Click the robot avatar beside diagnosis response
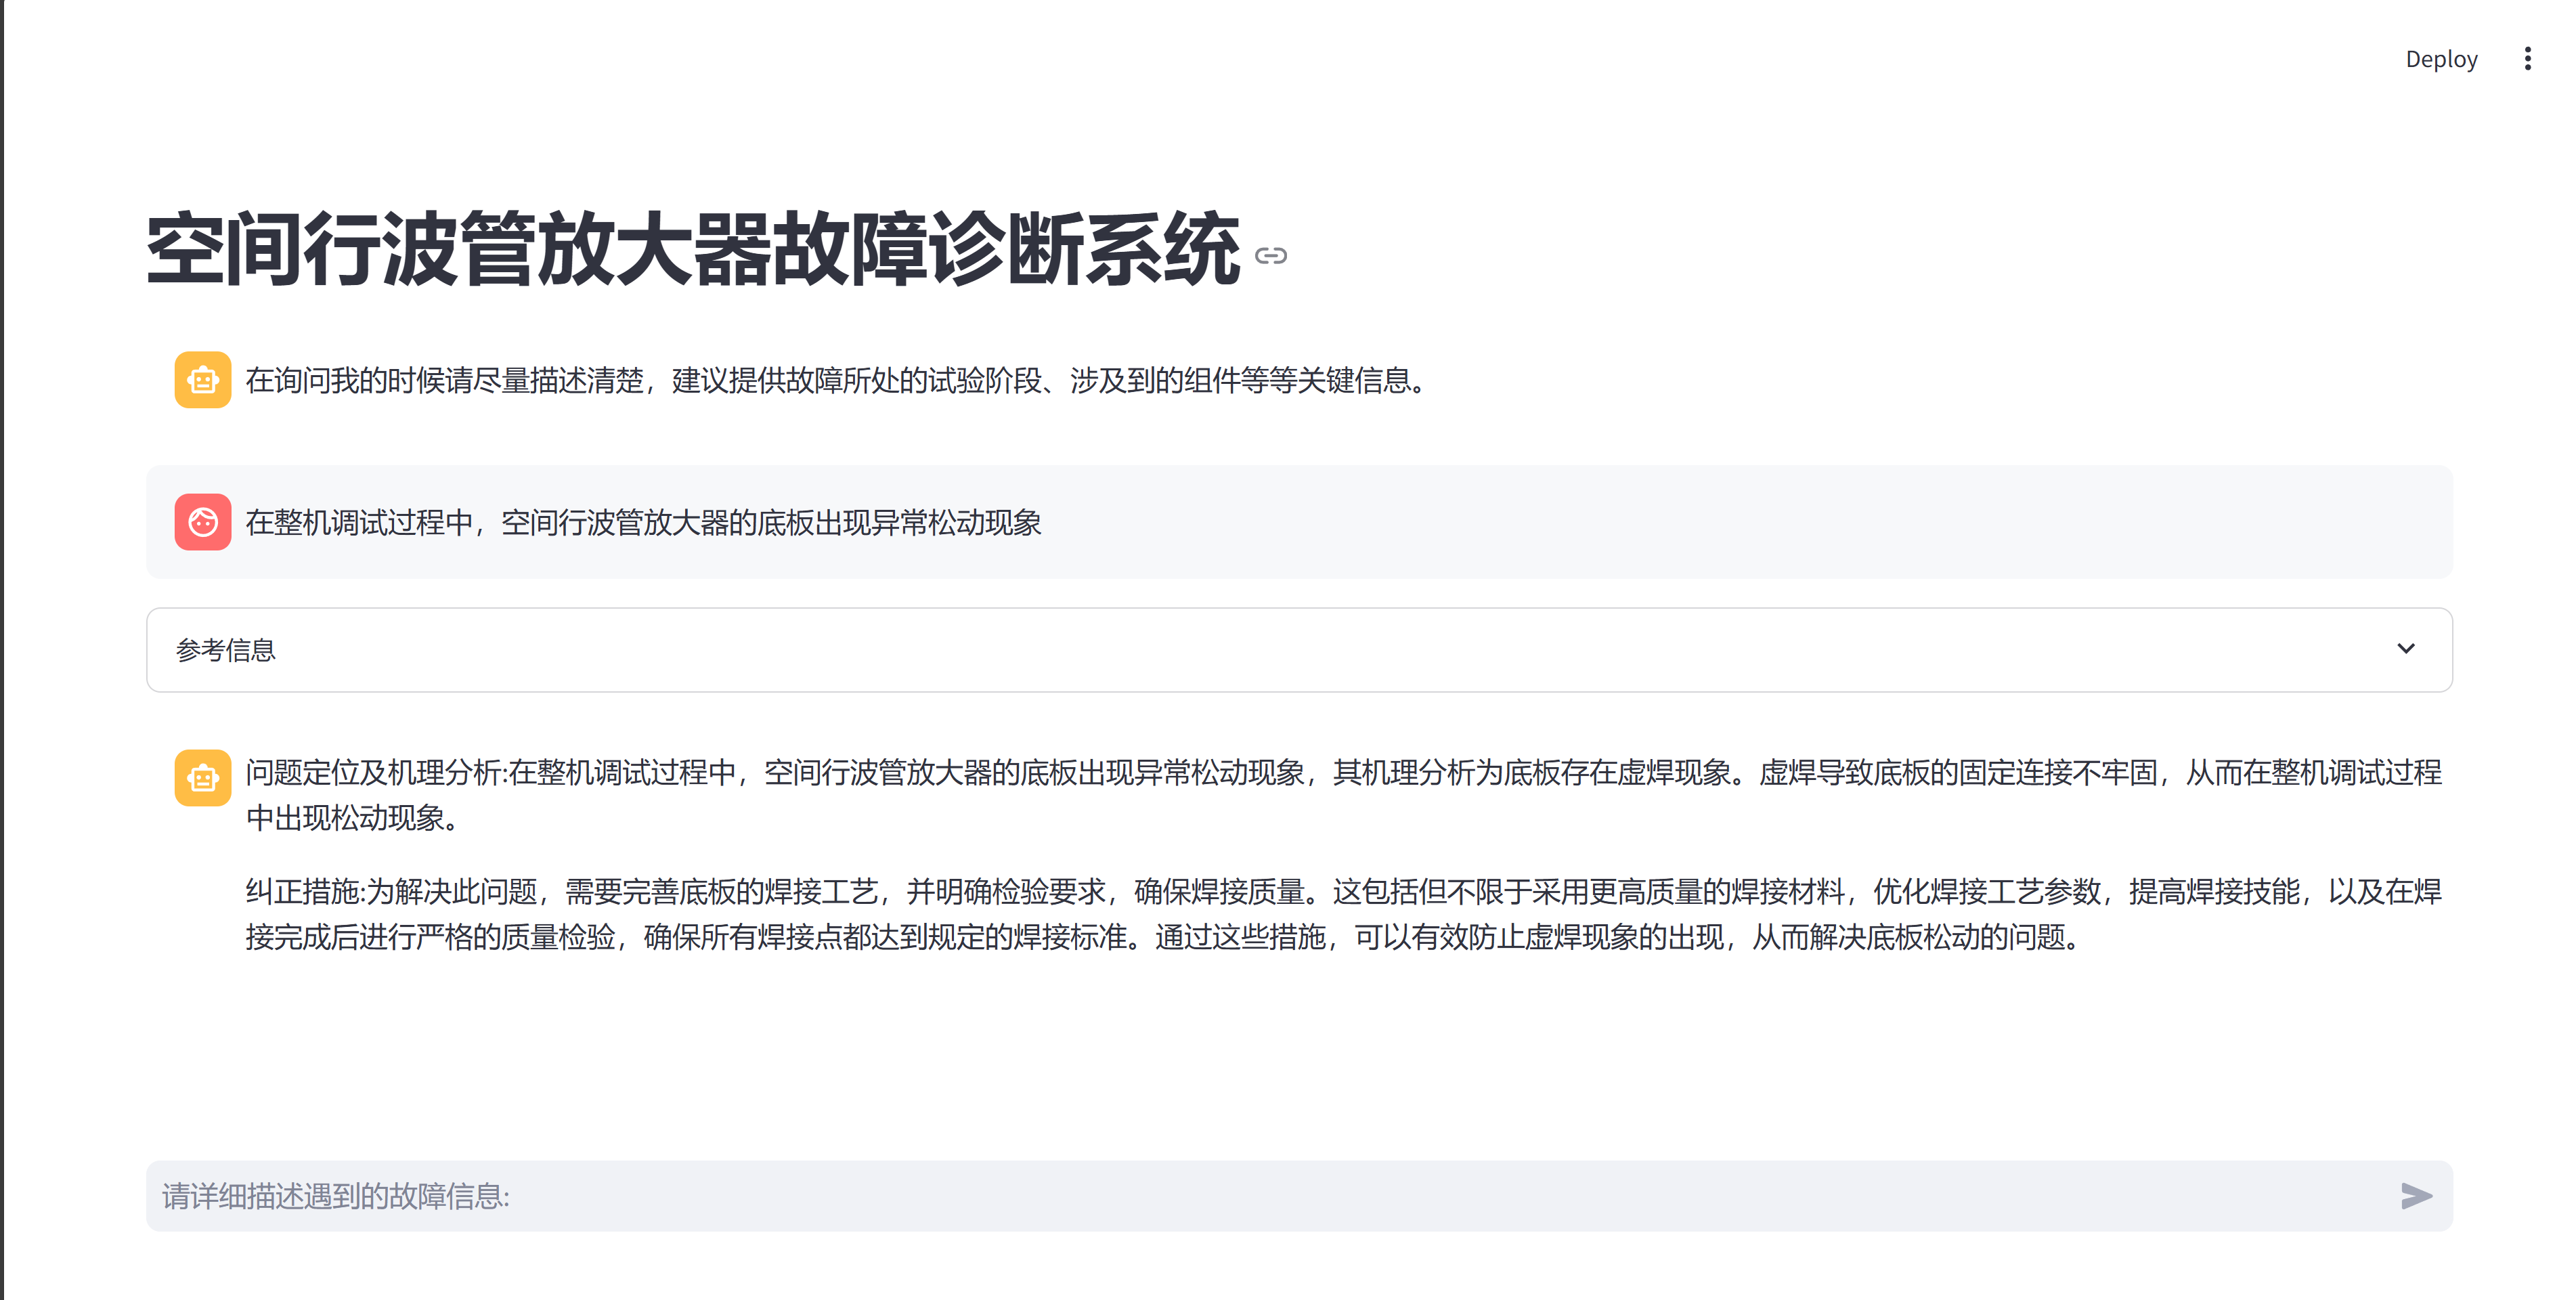Image resolution: width=2576 pixels, height=1300 pixels. (x=203, y=778)
